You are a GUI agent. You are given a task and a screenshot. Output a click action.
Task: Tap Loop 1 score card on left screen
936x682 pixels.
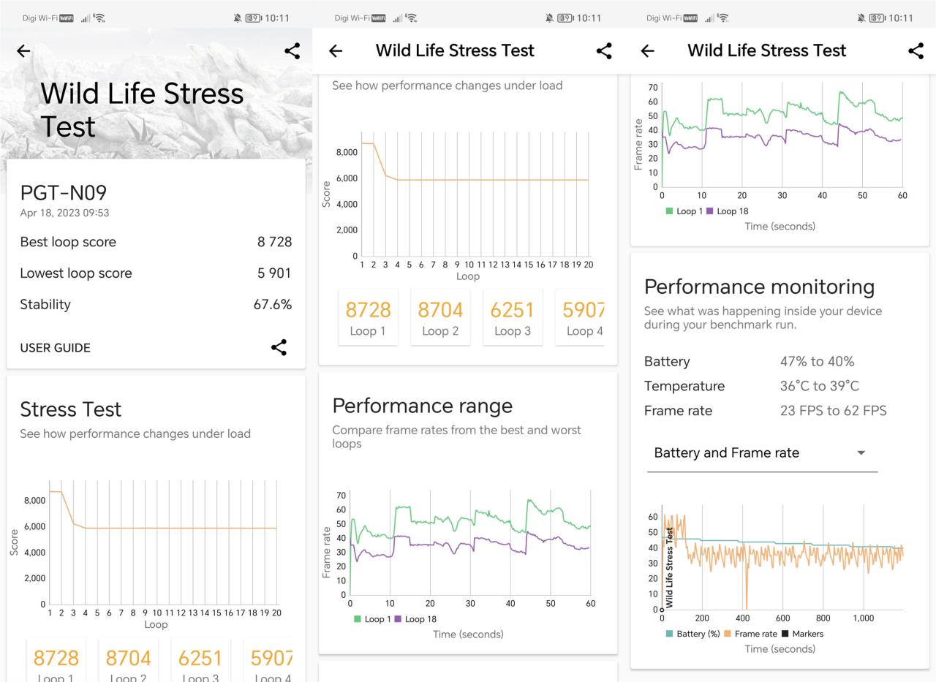[x=56, y=661]
